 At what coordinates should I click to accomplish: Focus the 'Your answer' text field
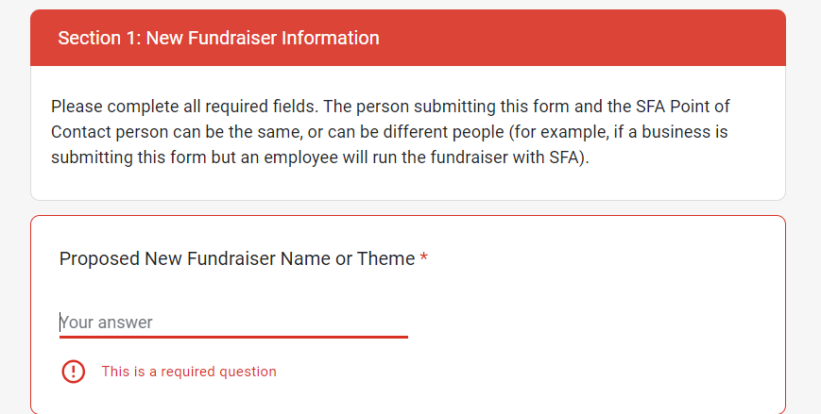(233, 322)
